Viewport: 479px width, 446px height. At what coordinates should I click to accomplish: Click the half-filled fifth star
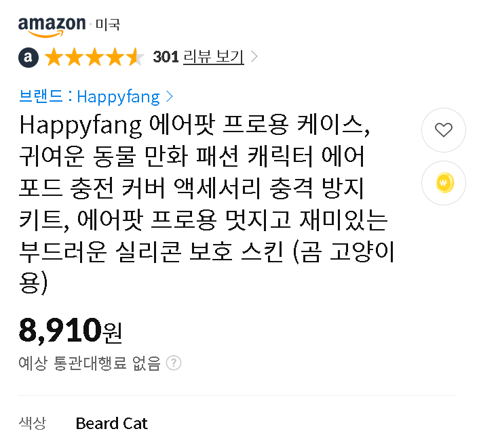click(x=135, y=57)
